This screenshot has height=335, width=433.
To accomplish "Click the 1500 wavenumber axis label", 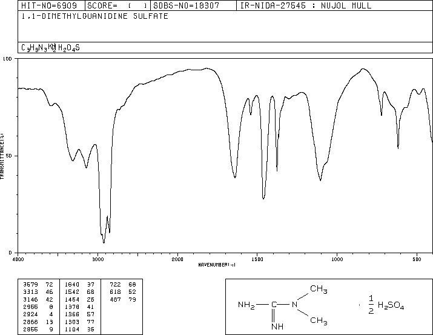I will [257, 259].
